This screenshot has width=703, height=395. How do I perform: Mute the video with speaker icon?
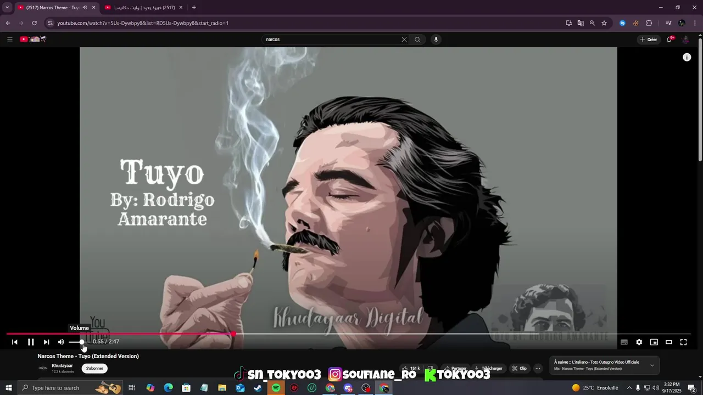point(61,342)
